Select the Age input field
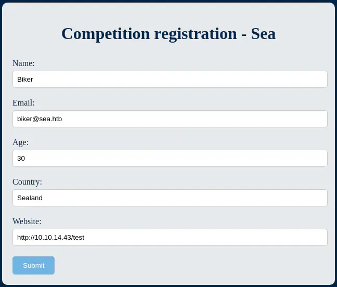Viewport: 337px width, 287px height. click(170, 159)
